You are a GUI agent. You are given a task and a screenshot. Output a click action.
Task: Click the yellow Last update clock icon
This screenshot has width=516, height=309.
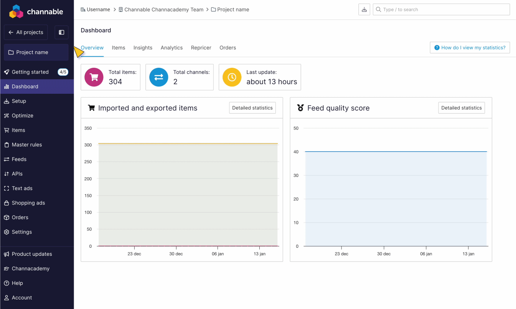232,77
